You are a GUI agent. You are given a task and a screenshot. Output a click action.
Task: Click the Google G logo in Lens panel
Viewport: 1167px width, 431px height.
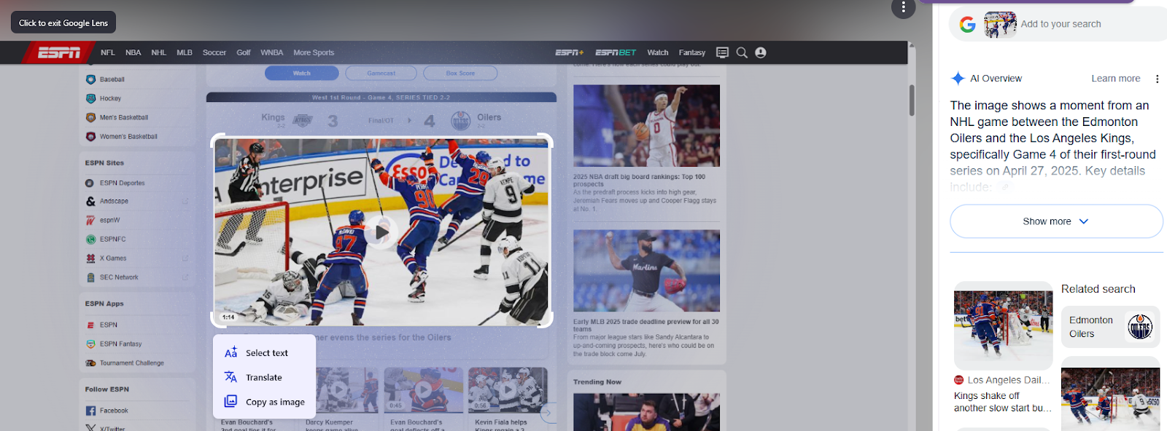(x=968, y=25)
